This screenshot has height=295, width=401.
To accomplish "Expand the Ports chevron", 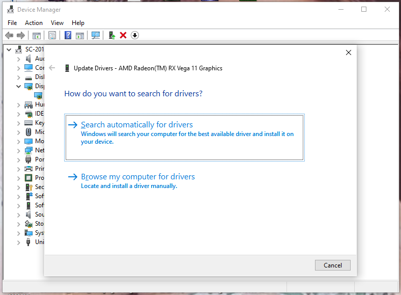I will (x=18, y=160).
